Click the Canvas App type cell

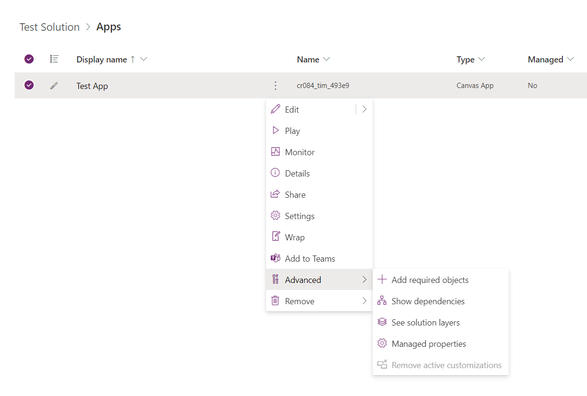click(475, 86)
